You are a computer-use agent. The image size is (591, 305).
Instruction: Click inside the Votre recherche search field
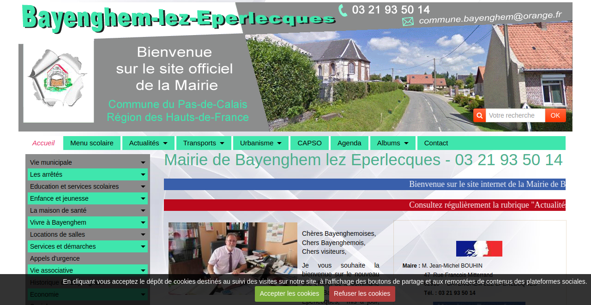(515, 115)
